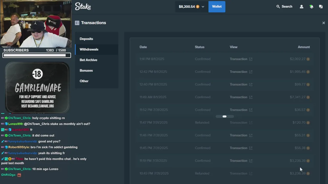328x184 pixels.
Task: Click the coin icon next to $1,995.46
Action: (308, 72)
